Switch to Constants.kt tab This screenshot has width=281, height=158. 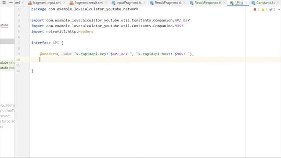(x=265, y=3)
